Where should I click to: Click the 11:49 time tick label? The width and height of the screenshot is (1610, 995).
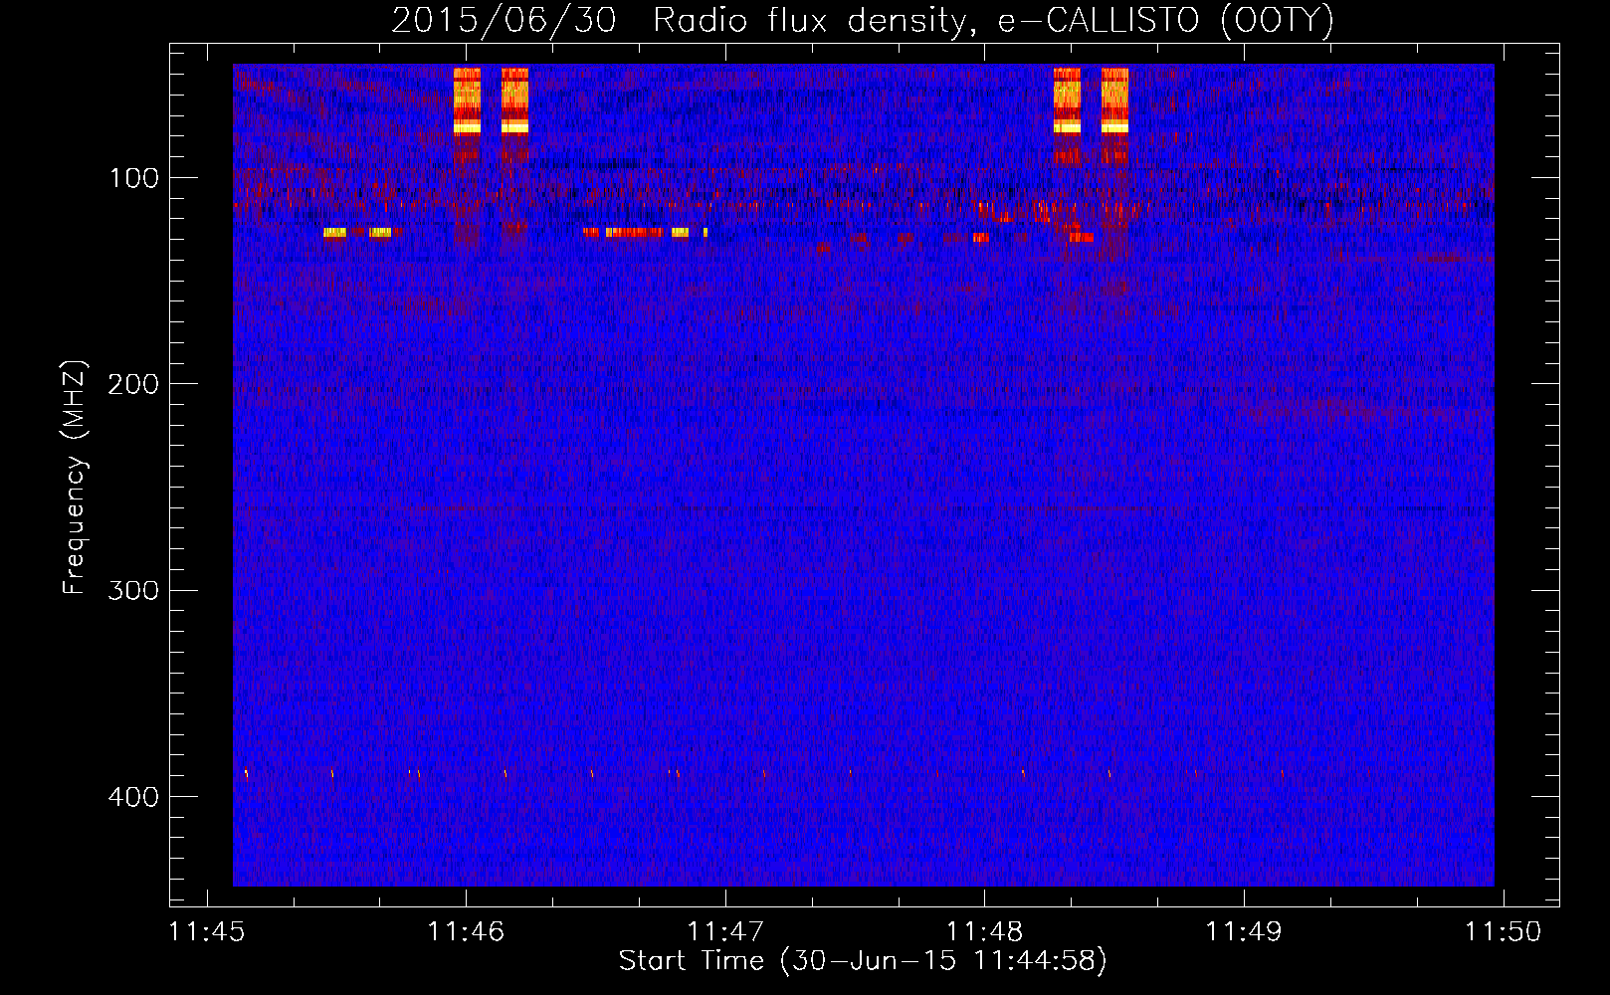[x=1244, y=931]
